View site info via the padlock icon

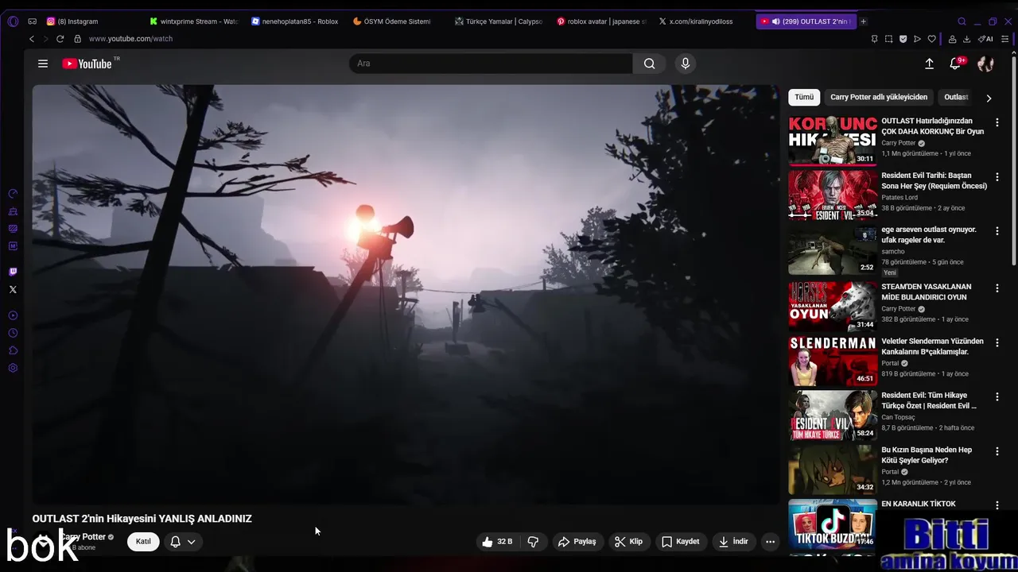(77, 39)
